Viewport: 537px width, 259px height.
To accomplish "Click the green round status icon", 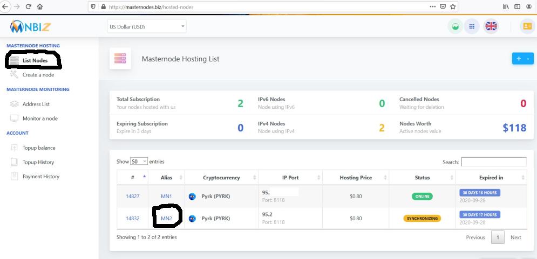I will point(455,26).
